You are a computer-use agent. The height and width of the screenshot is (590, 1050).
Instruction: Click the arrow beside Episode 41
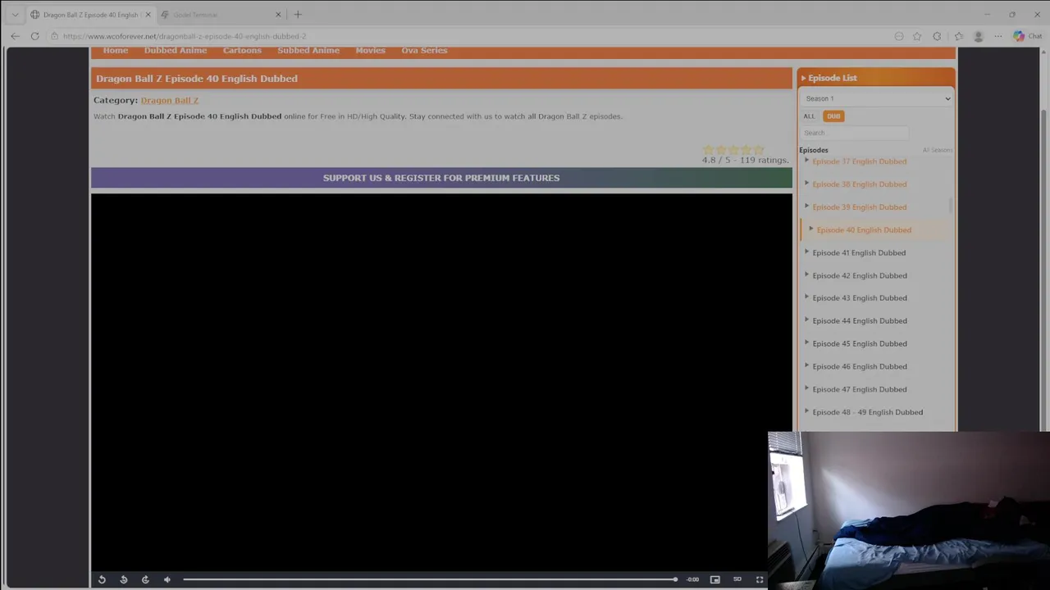click(x=806, y=252)
